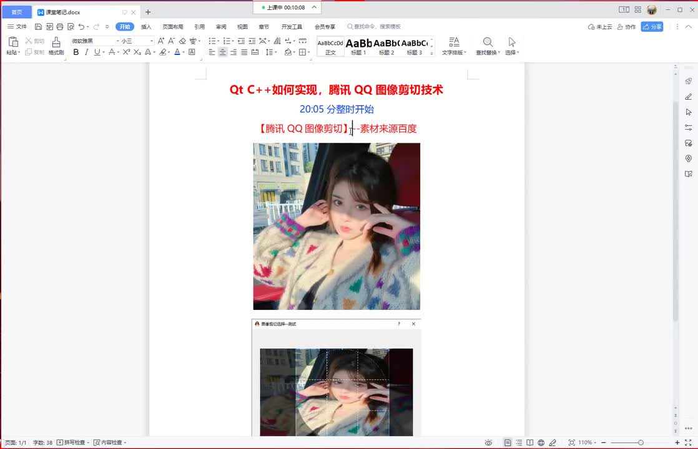Switch to outline view in status bar
The height and width of the screenshot is (449, 698).
coord(519,443)
